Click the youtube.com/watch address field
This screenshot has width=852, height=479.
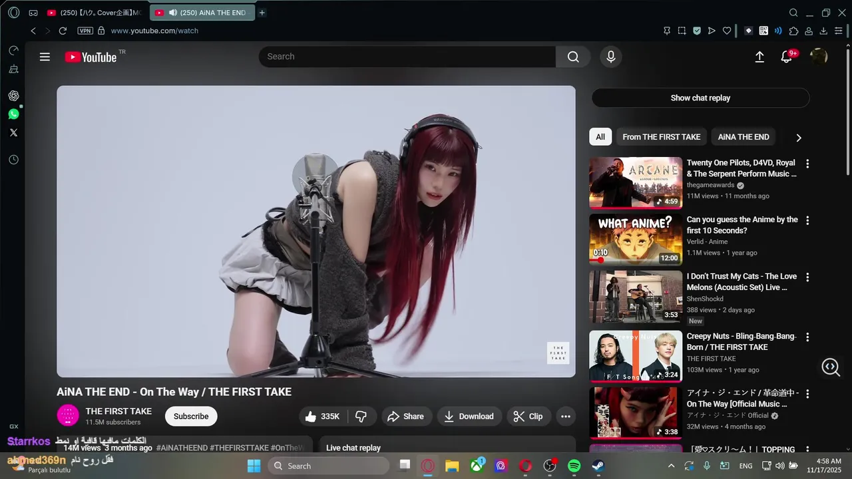click(154, 31)
